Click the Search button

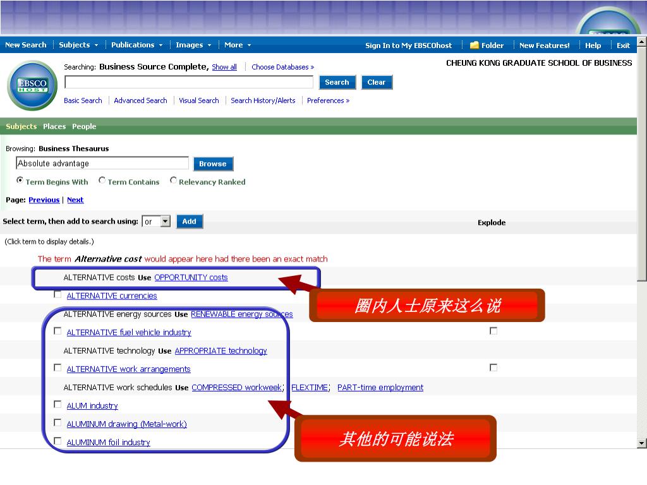pyautogui.click(x=337, y=82)
